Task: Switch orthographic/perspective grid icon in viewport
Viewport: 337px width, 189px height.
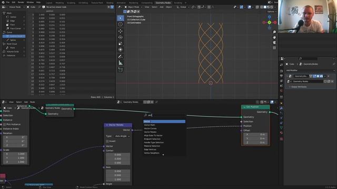Action: pos(274,48)
